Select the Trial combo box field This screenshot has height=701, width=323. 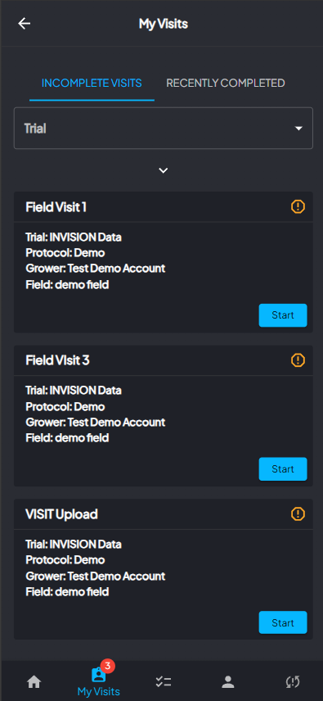coord(164,128)
